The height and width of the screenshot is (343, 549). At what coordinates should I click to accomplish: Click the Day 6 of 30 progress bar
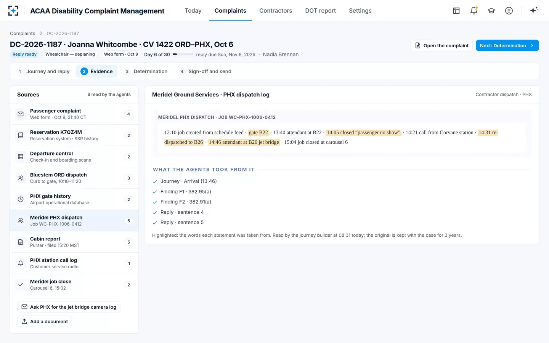(x=183, y=54)
